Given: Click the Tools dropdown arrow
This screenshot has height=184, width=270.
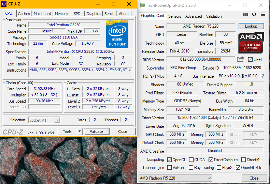Looking at the screenshot, I should click(80, 132).
